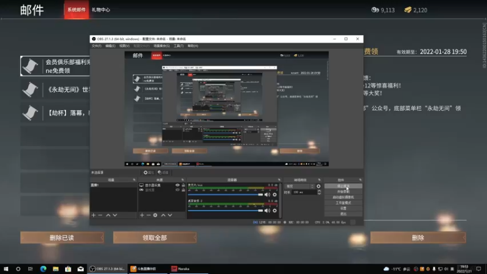Click Filters button in OBS source toolbar
Viewport: 487px width, 274px height.
163,172
